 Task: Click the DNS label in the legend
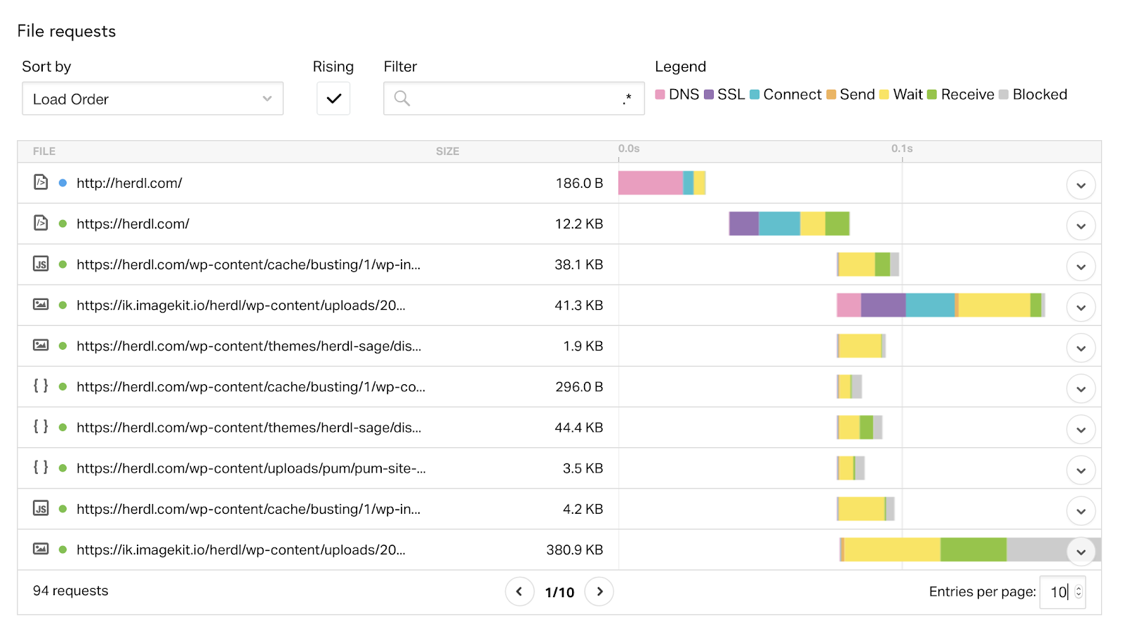[684, 94]
